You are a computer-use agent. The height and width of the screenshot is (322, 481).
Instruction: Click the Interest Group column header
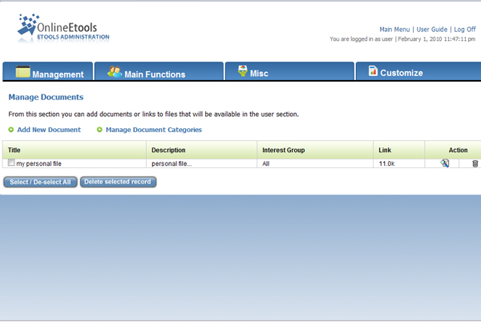tap(315, 150)
